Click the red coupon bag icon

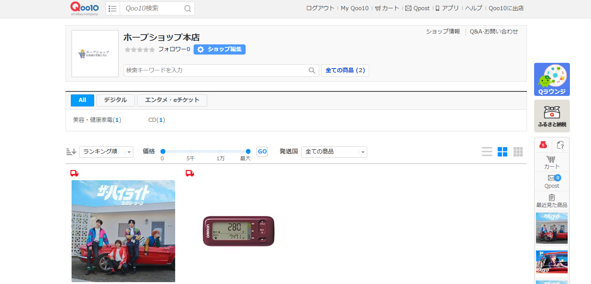543,145
